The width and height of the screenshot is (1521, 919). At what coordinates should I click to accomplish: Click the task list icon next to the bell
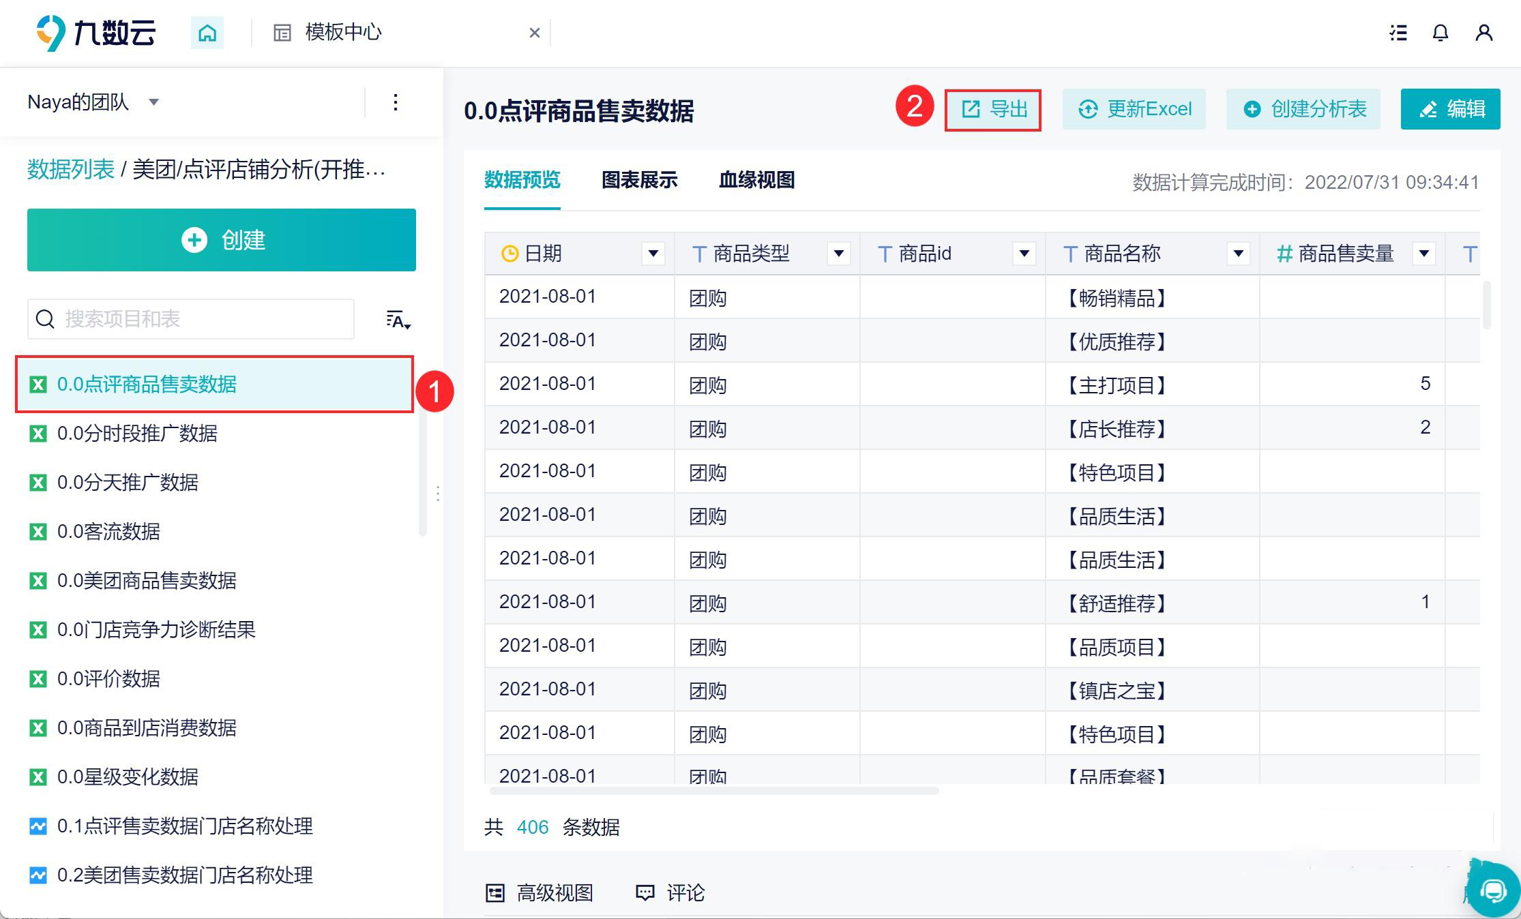pos(1398,32)
